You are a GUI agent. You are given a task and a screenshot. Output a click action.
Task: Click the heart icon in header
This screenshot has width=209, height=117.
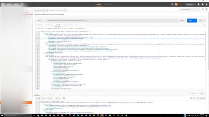tap(206, 4)
